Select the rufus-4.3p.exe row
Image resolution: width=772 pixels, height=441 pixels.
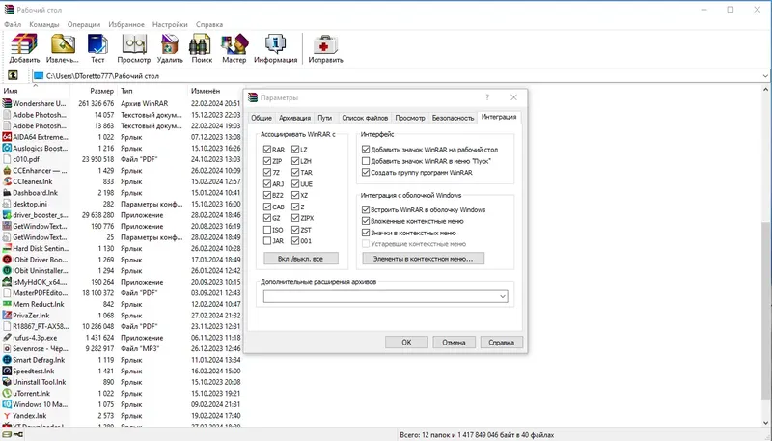[x=122, y=338]
